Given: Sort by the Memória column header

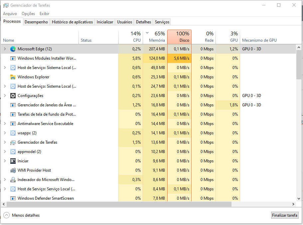Looking at the screenshot, I should pyautogui.click(x=155, y=37).
